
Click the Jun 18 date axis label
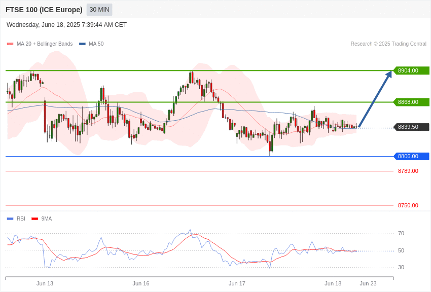tap(333, 283)
